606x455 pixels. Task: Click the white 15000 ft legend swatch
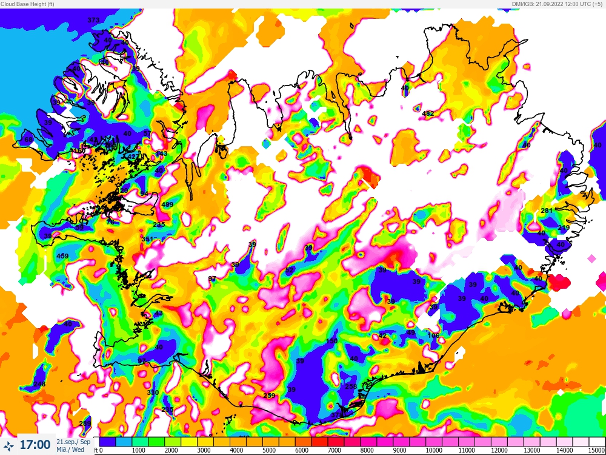pos(597,442)
